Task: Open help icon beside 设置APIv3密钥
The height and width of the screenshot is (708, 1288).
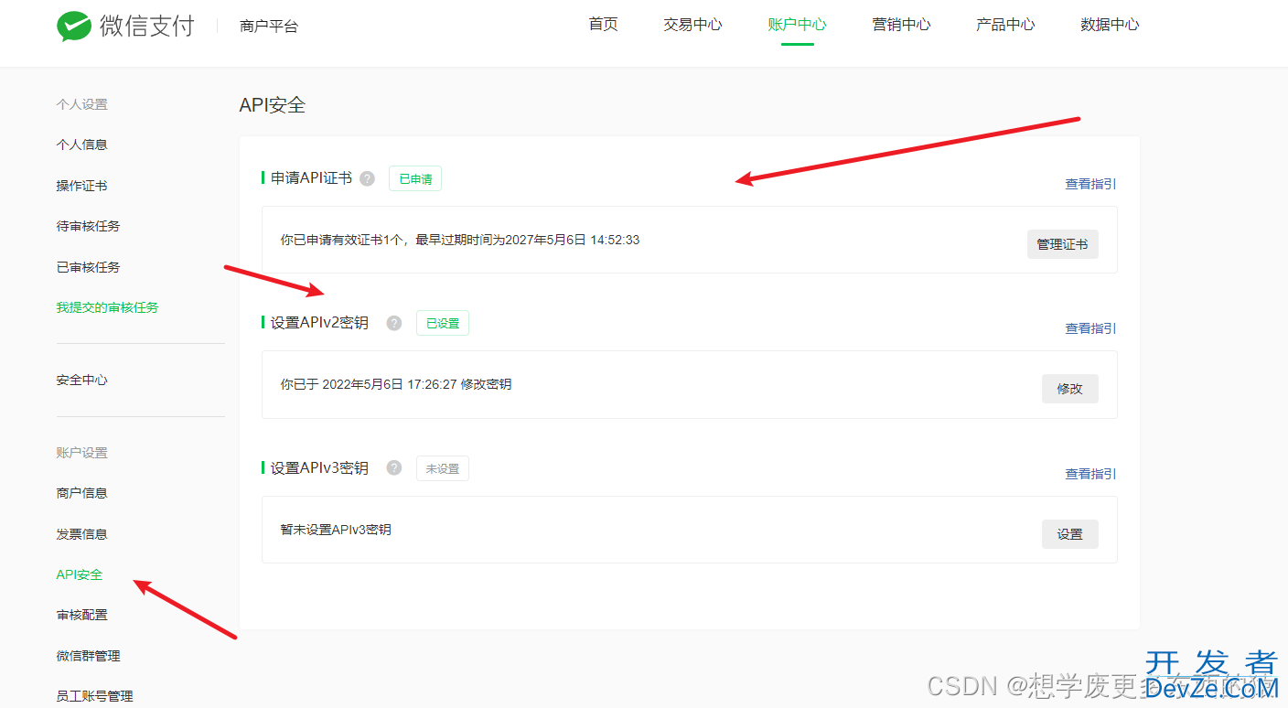Action: coord(394,468)
